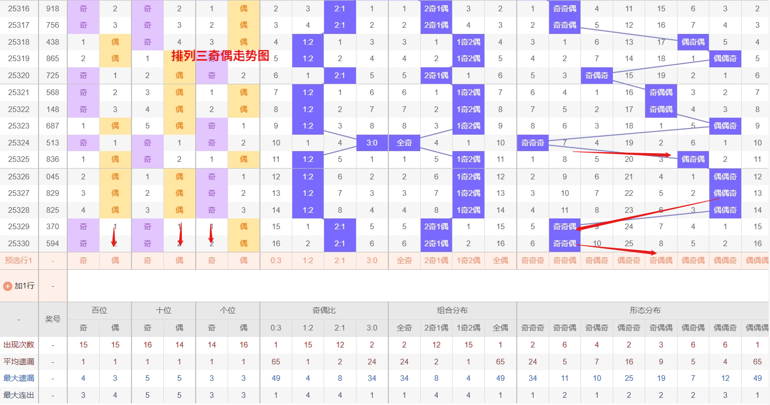Select 0:3 in the 预选行1 row
The height and width of the screenshot is (405, 770).
276,261
